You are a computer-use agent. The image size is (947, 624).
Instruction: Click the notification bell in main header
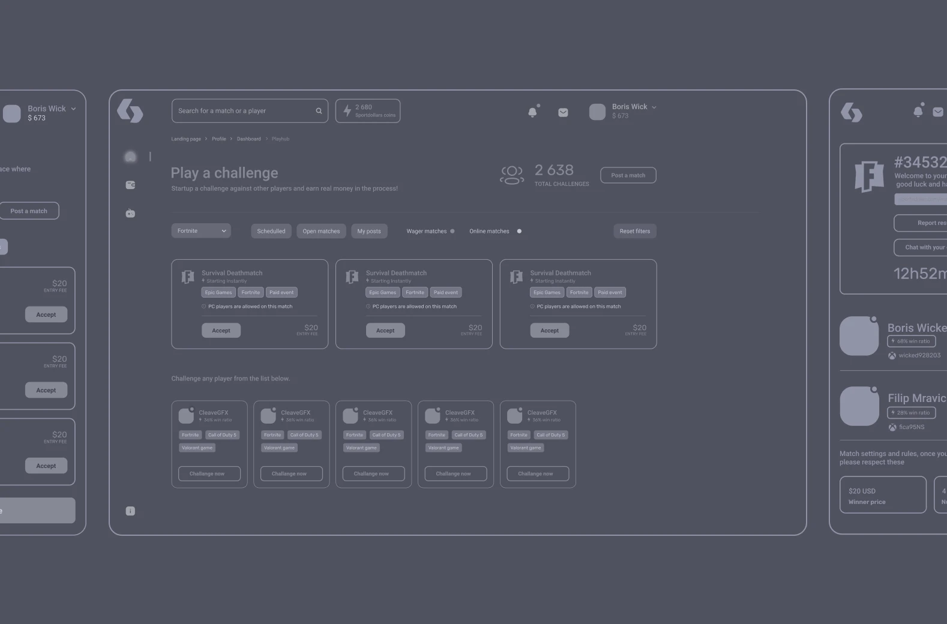coord(533,112)
